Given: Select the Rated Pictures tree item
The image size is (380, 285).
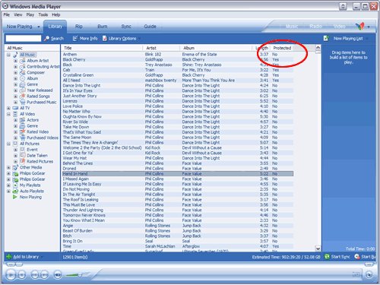Looking at the screenshot, I should click(x=40, y=161).
